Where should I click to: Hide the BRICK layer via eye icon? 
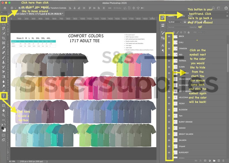tap(169, 37)
